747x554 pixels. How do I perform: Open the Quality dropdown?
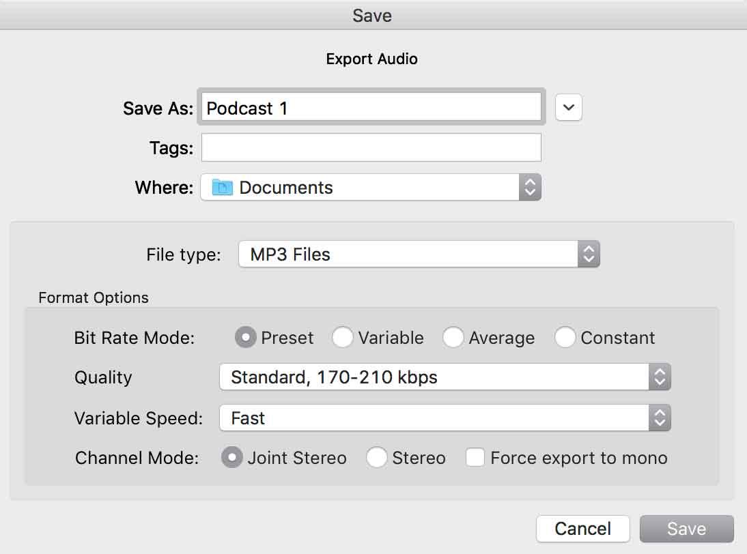[x=445, y=377]
